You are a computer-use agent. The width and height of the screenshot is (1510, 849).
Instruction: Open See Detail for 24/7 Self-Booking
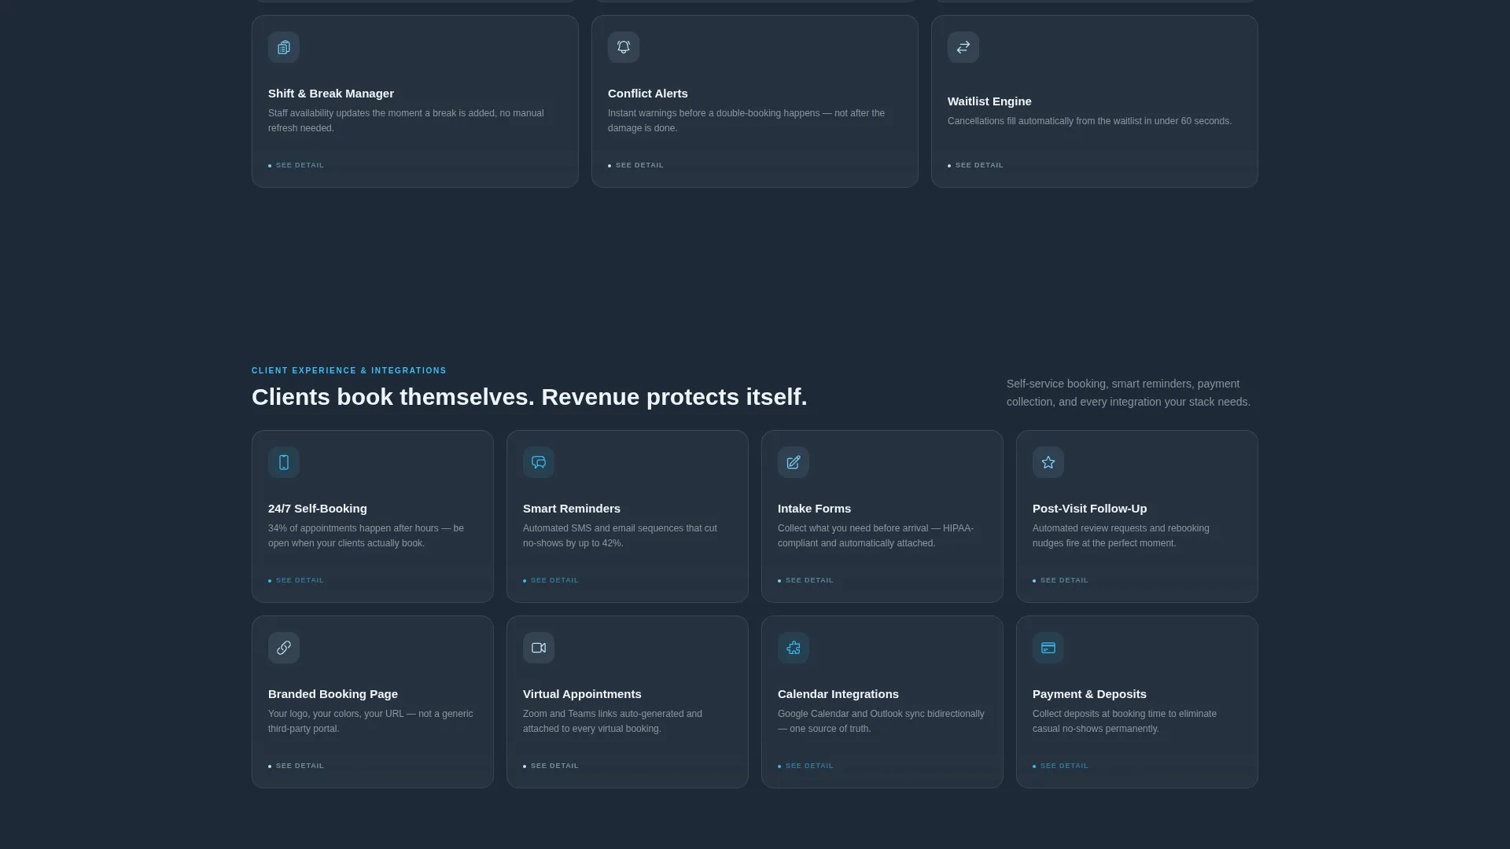coord(296,580)
